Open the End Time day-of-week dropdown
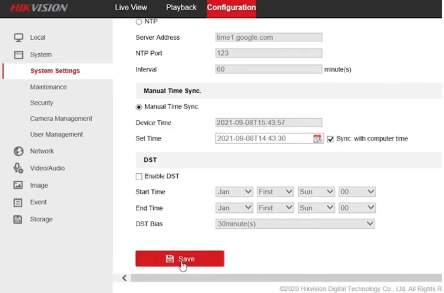The image size is (444, 293). 316,208
